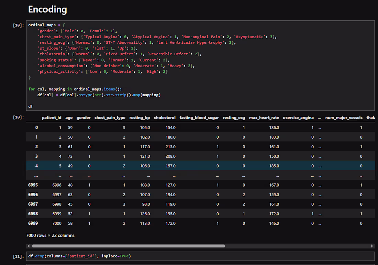The image size is (378, 265).
Task: Select the ordinal_maps code cell
Action: pos(200,65)
